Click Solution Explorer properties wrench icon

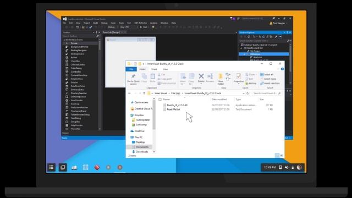pos(276,37)
